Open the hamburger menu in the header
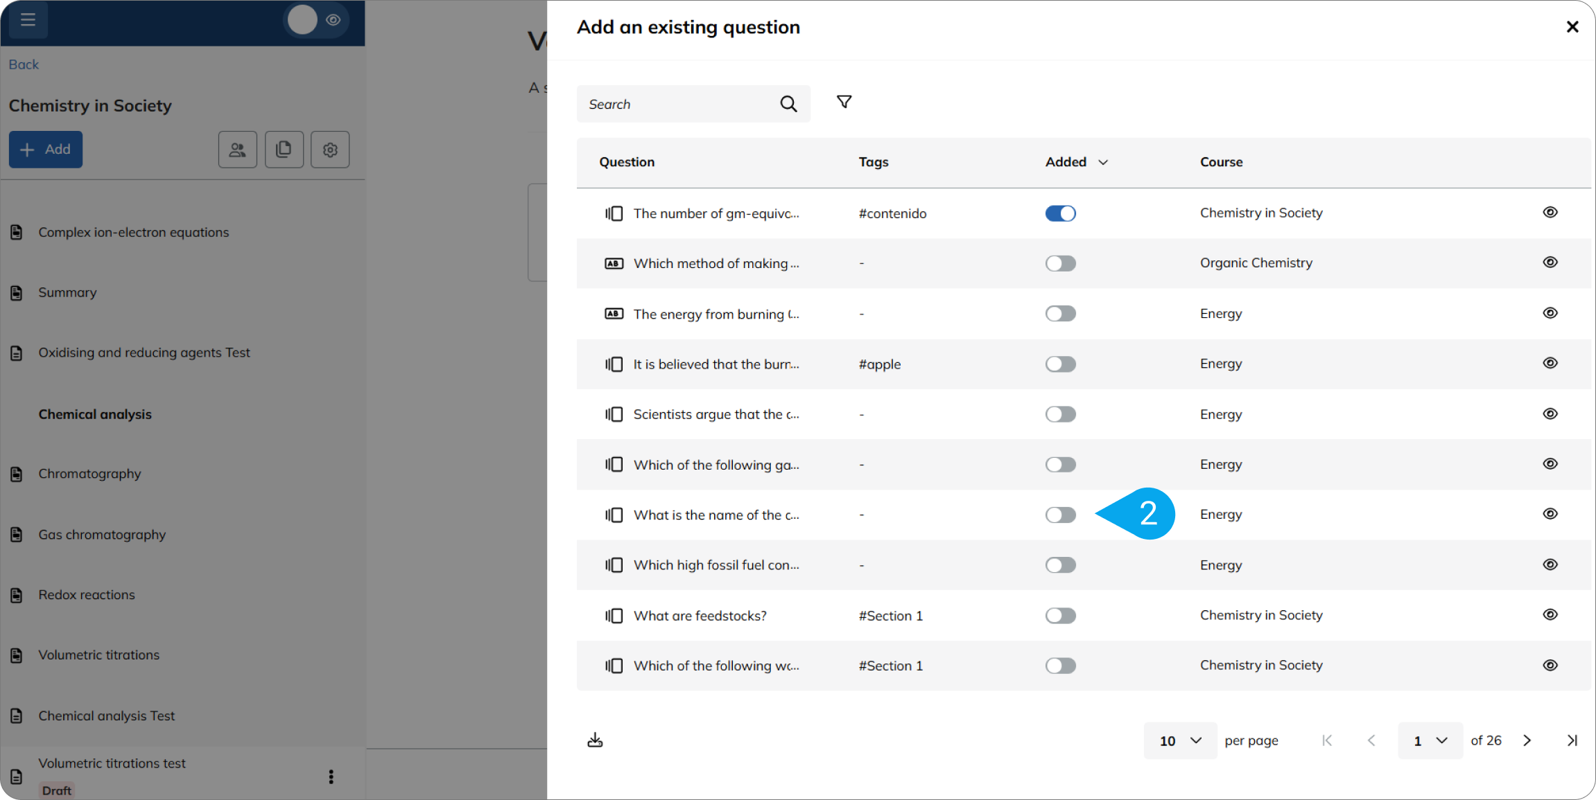This screenshot has width=1596, height=800. coord(28,19)
